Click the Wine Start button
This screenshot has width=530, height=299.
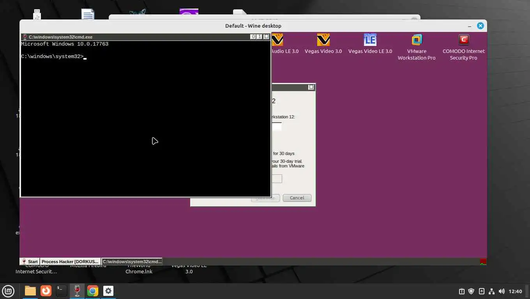30,262
